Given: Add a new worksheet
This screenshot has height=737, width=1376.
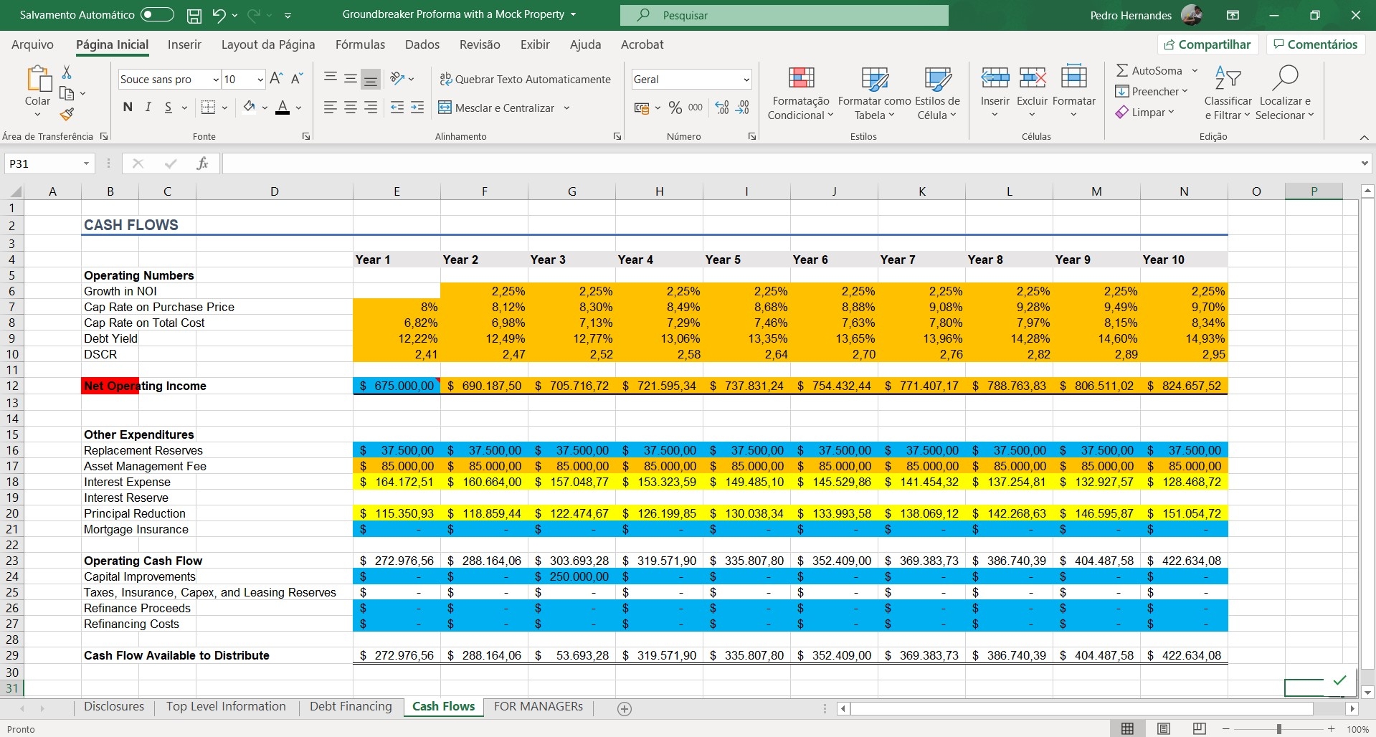Looking at the screenshot, I should coord(625,709).
